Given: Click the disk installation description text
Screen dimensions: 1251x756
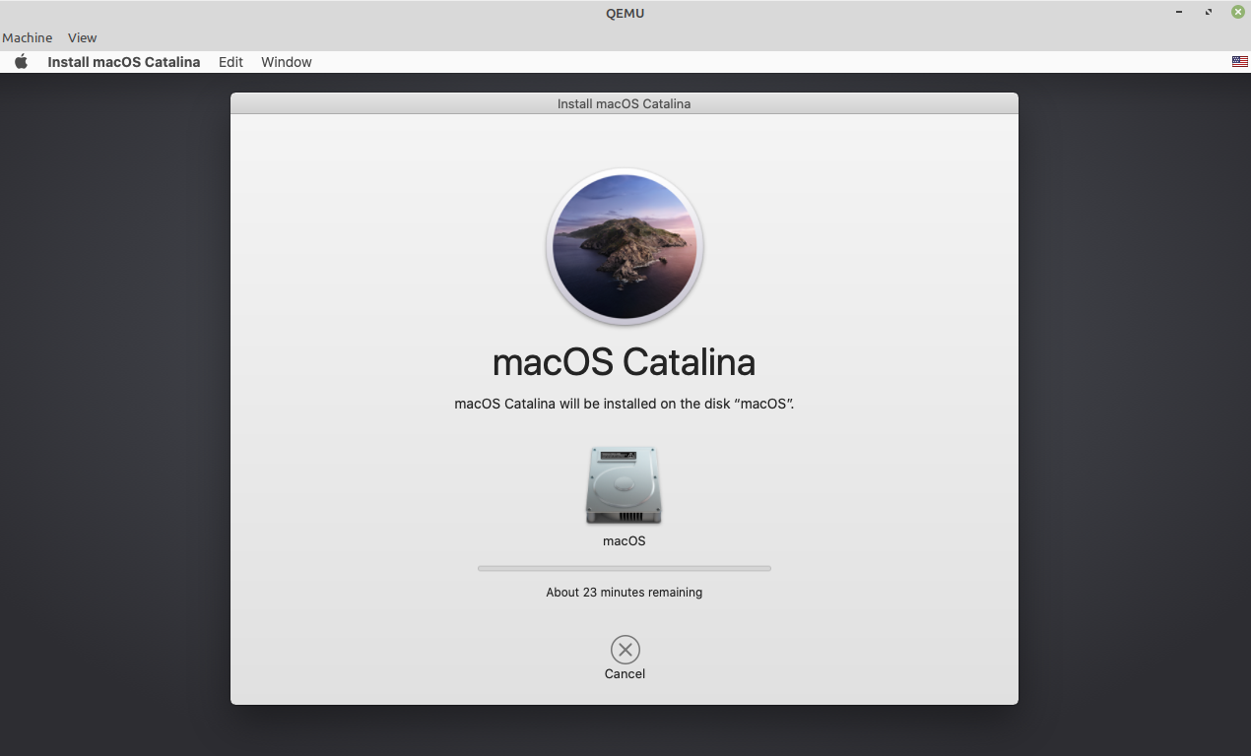Looking at the screenshot, I should 624,404.
